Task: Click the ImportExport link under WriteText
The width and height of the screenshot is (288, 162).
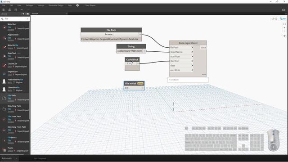Action: pyautogui.click(x=23, y=28)
